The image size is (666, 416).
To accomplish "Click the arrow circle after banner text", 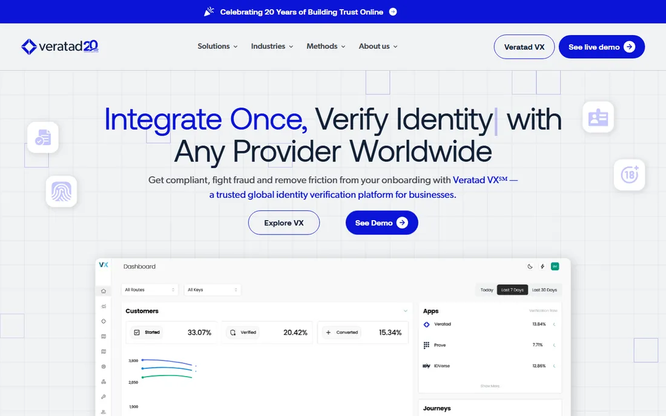I will (393, 12).
